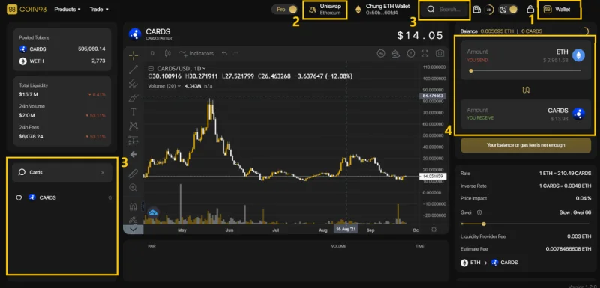The width and height of the screenshot is (600, 288).
Task: Click the $6,078.24 fees value
Action: click(x=31, y=136)
